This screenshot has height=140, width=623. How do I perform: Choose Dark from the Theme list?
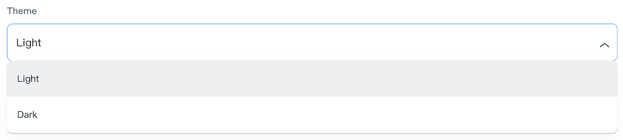coord(312,115)
